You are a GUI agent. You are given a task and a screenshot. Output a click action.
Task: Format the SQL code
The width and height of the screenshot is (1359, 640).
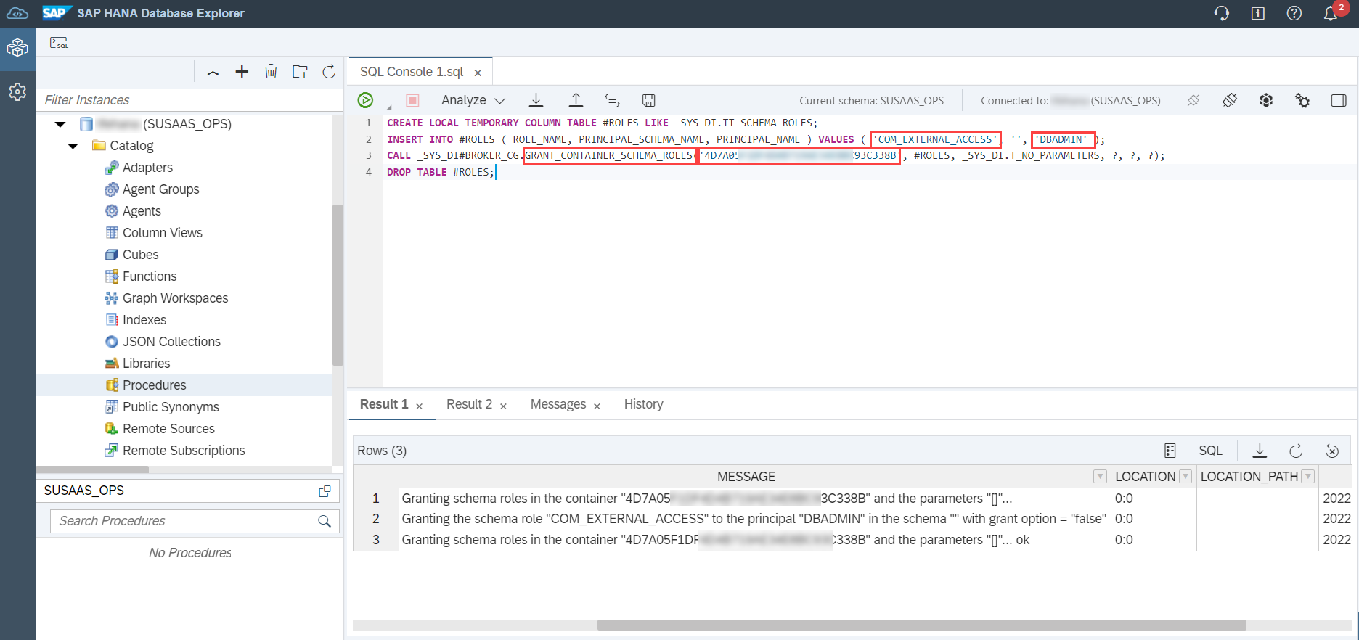coord(612,100)
